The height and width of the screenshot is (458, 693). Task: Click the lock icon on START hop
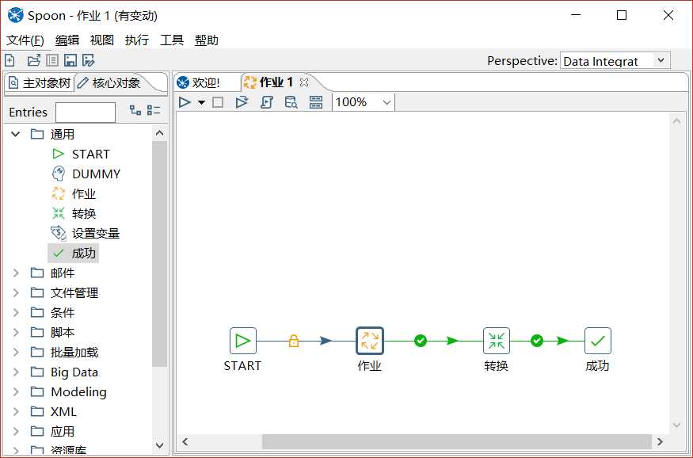pos(294,341)
